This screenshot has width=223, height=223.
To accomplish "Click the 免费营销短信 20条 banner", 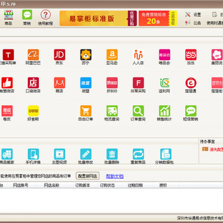I will (158, 19).
